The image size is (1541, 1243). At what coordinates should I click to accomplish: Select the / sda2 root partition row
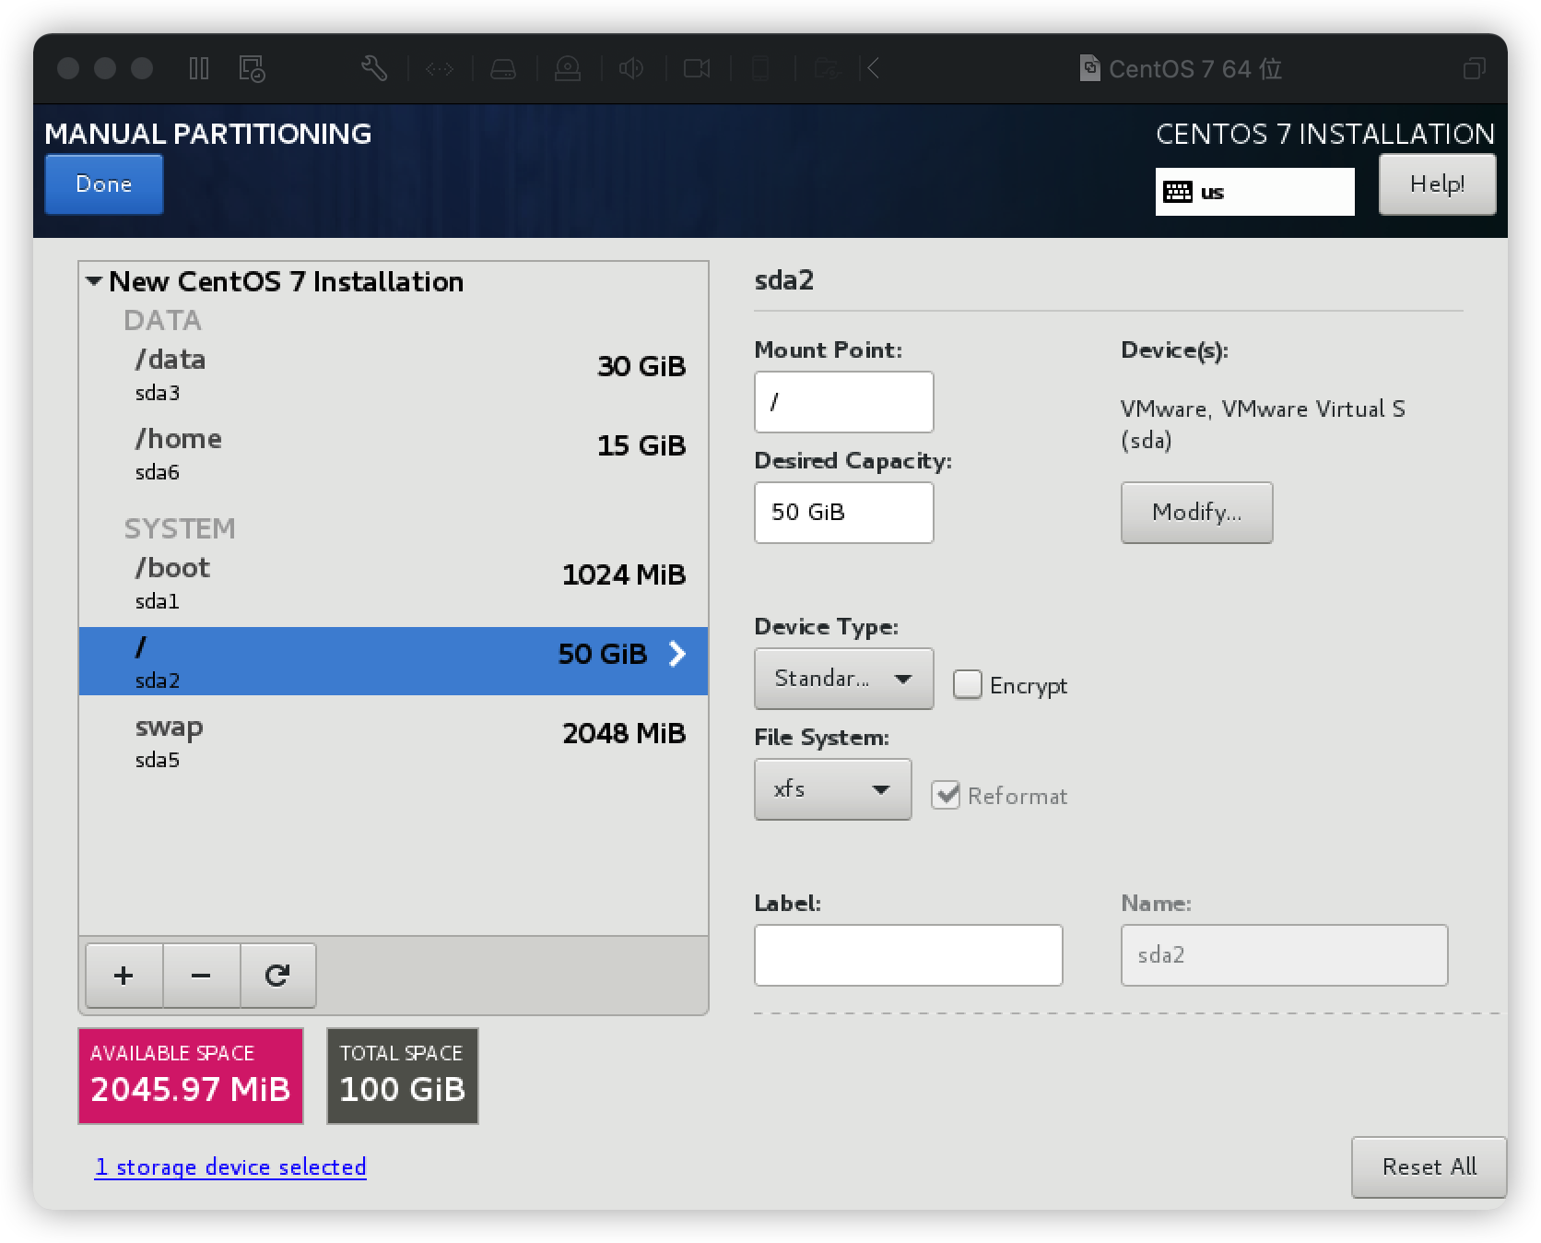click(394, 661)
